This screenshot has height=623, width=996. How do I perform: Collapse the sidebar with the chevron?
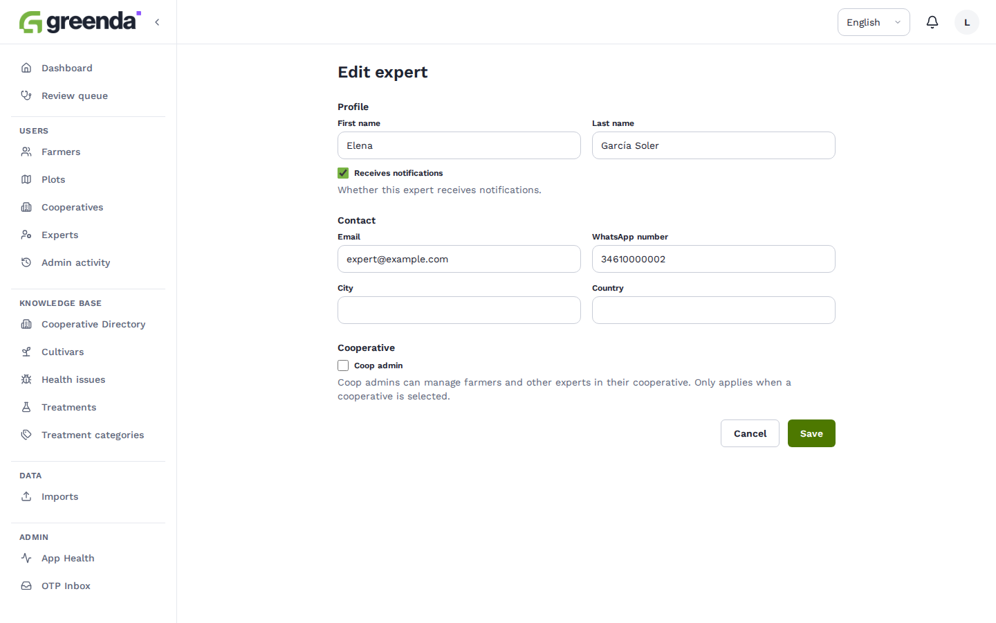(157, 22)
